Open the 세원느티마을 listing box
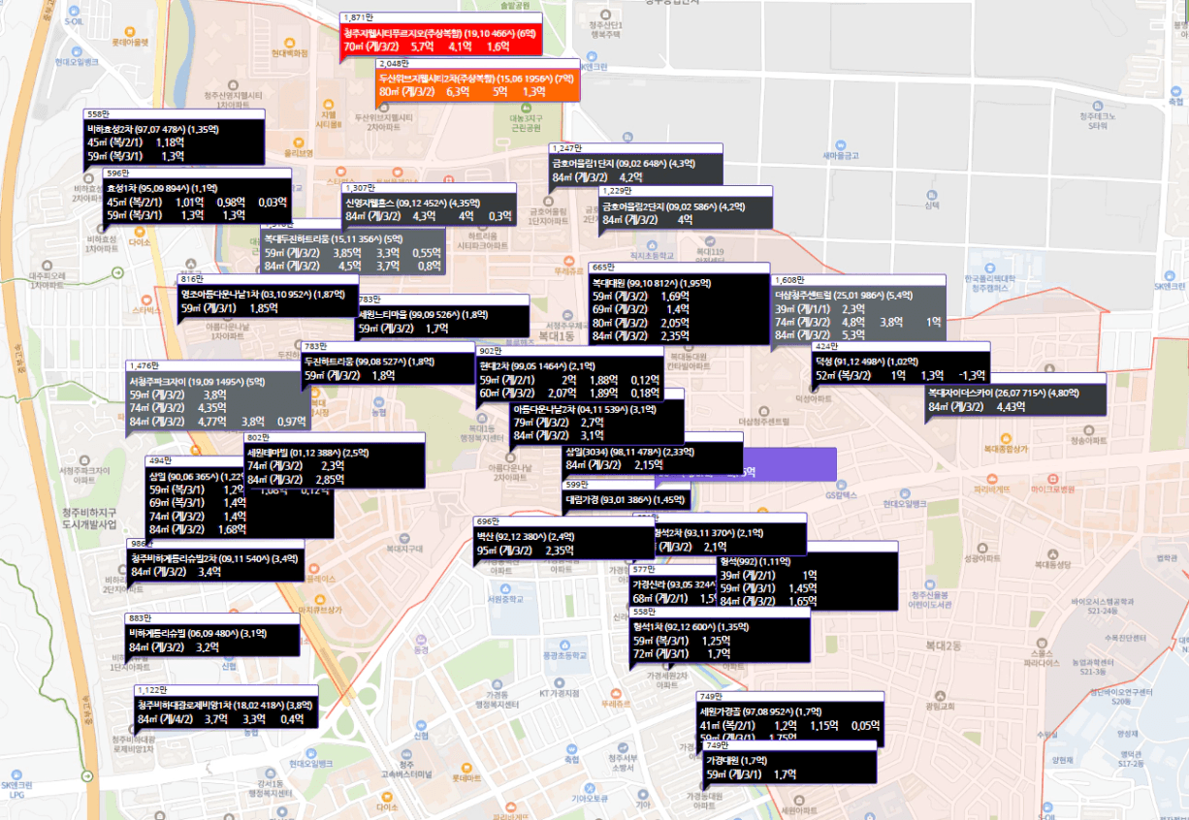 click(442, 318)
